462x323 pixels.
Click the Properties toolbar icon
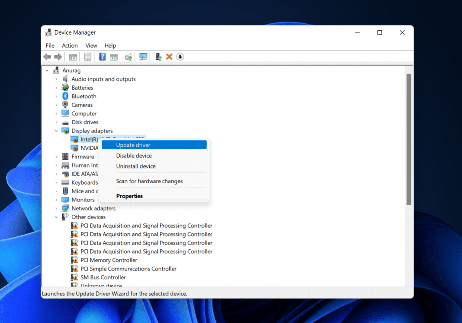[87, 56]
